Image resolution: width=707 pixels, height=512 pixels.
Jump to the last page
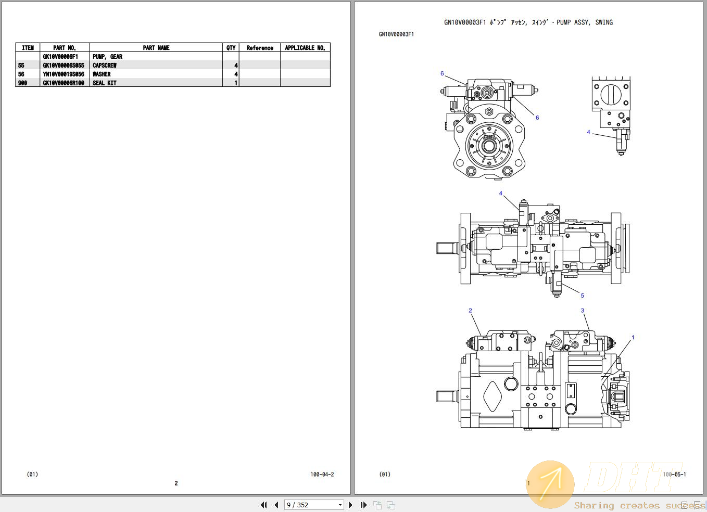(363, 505)
